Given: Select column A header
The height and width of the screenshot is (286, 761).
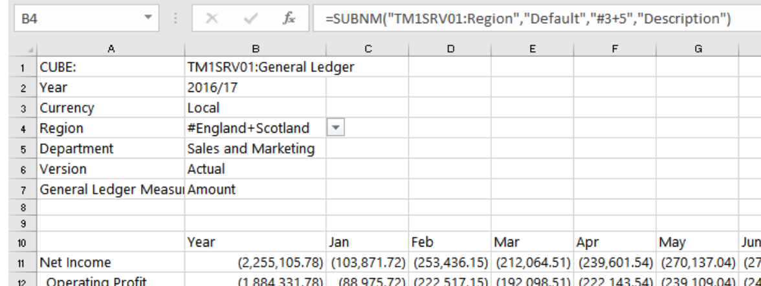Looking at the screenshot, I should coord(111,49).
